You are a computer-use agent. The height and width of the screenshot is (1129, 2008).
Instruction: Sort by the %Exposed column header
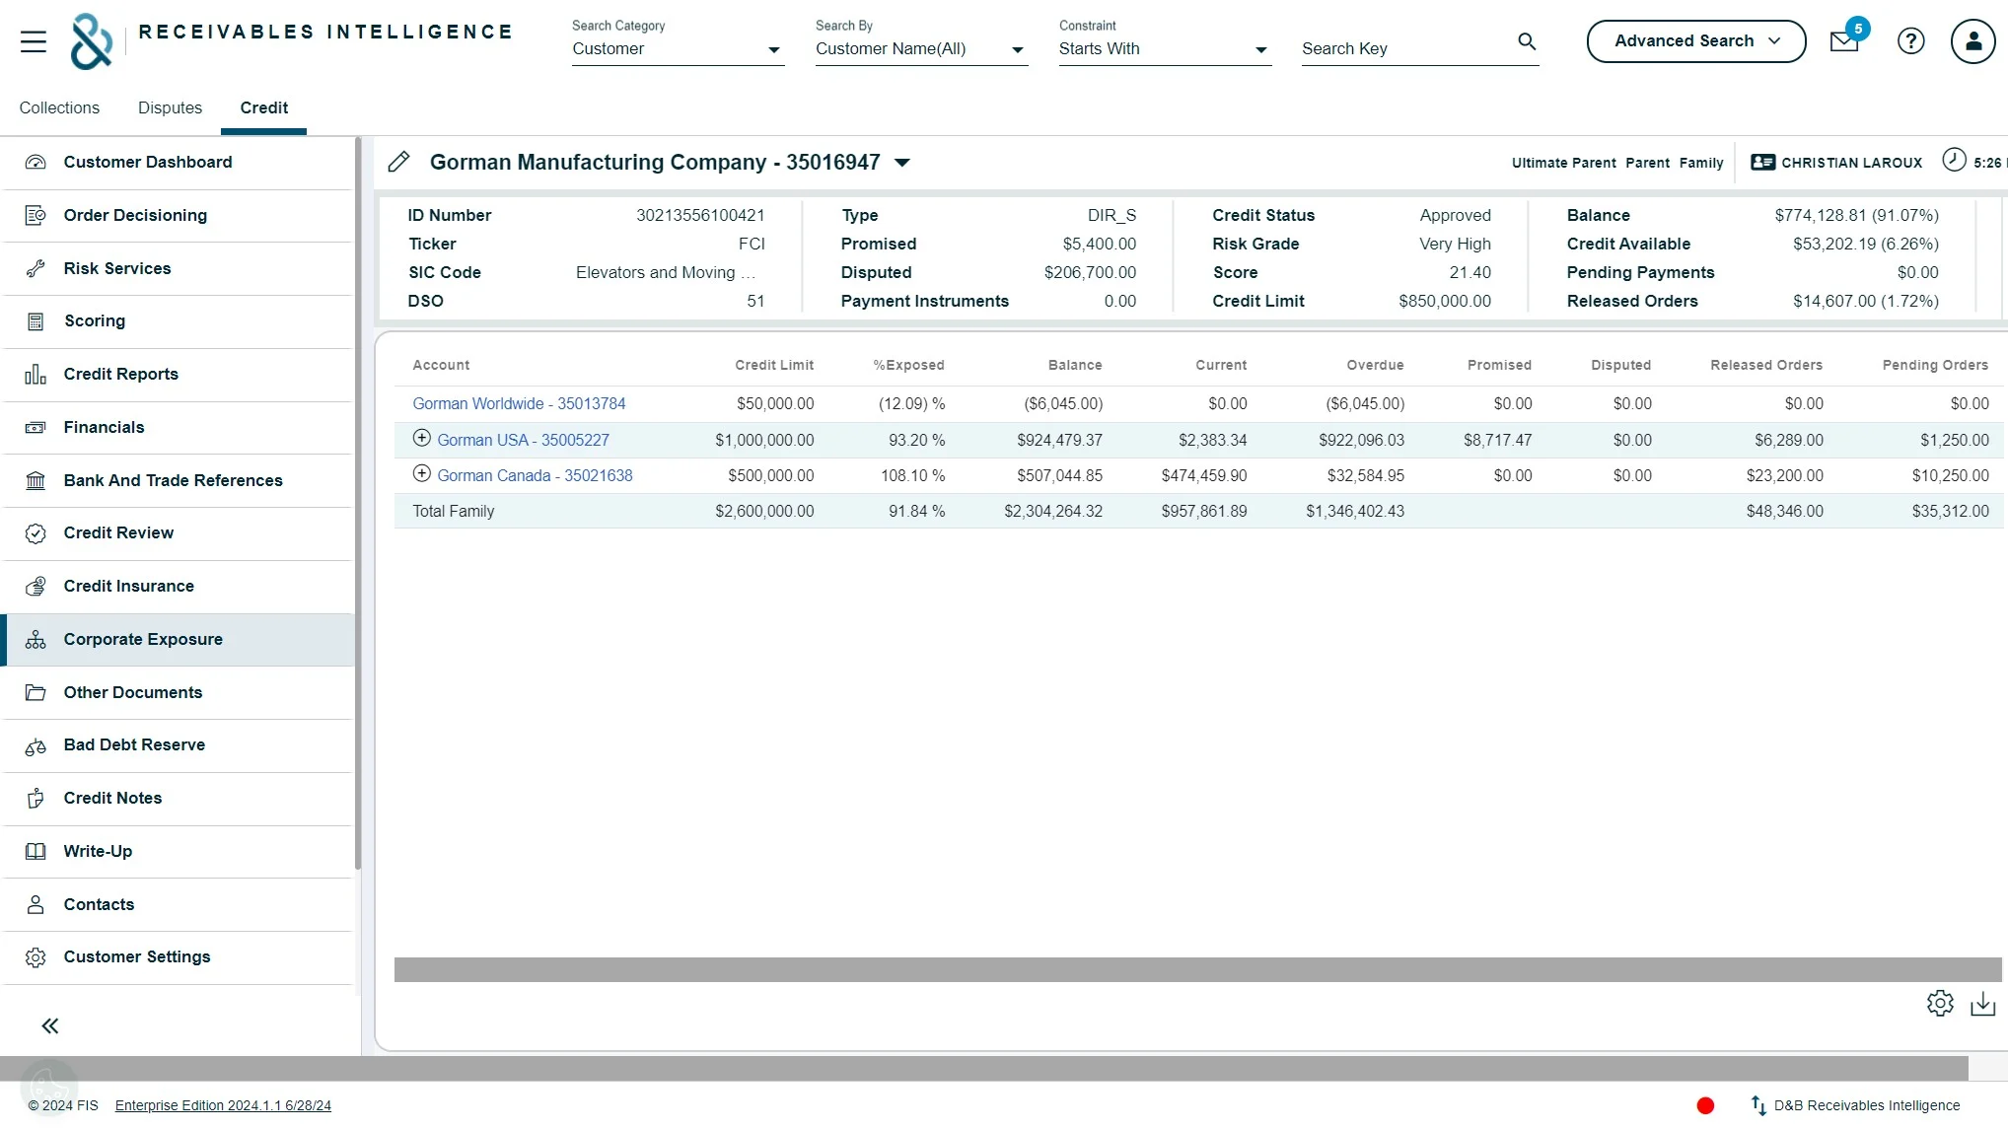coord(908,365)
